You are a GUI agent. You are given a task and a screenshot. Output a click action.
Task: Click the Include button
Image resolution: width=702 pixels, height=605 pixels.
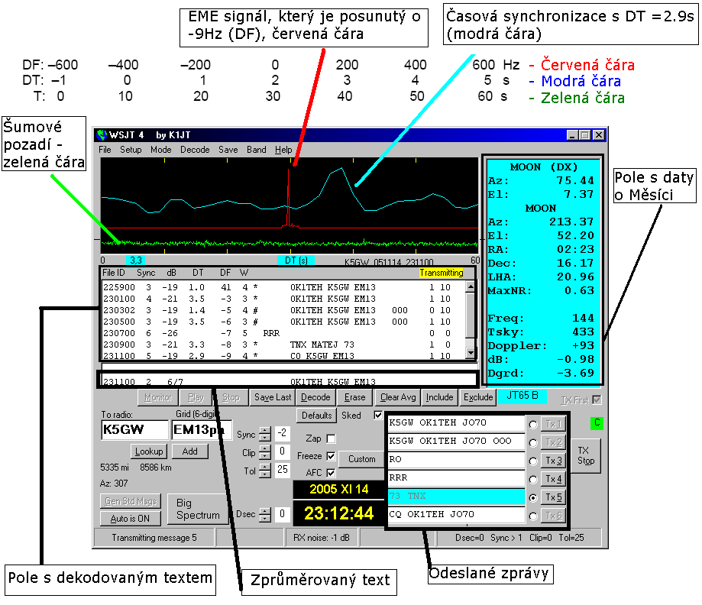tap(439, 397)
